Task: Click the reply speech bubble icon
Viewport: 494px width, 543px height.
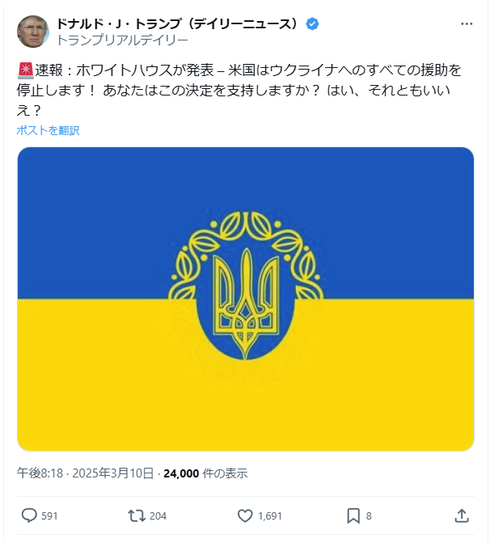Action: pos(29,515)
